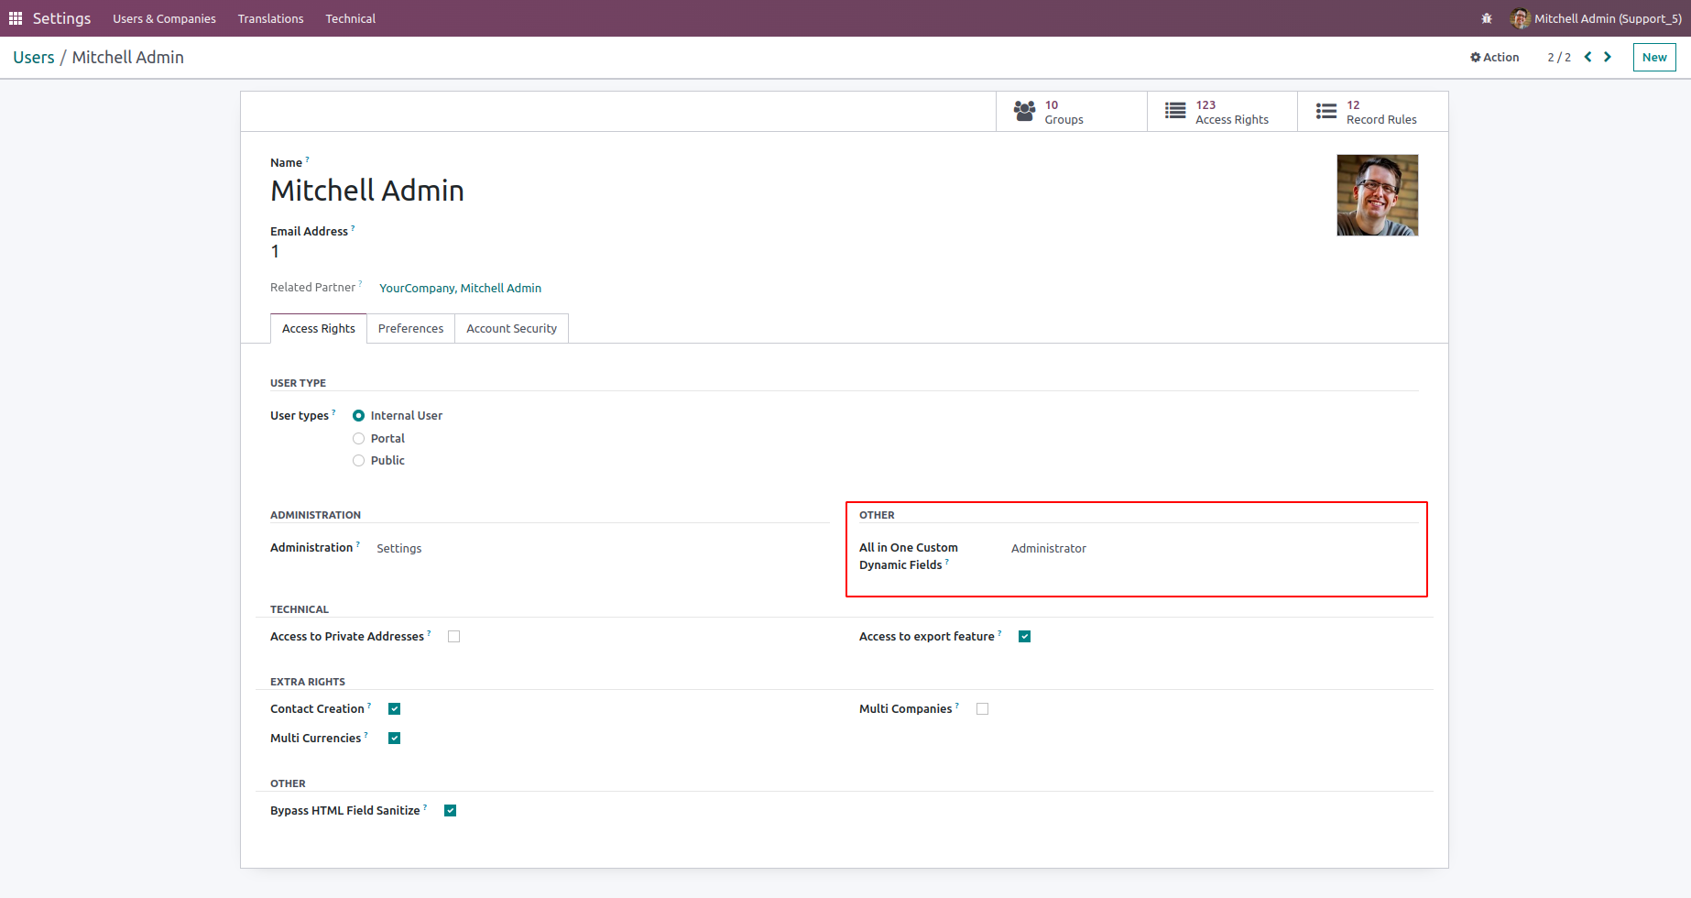Toggle Access to export feature checkbox
The width and height of the screenshot is (1691, 898).
(1025, 637)
